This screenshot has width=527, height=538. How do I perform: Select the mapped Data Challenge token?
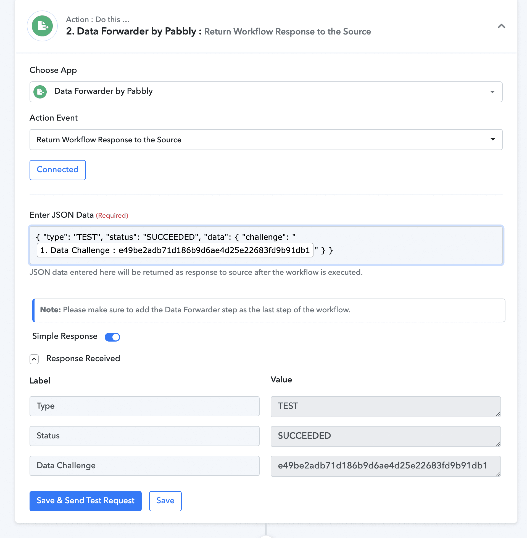point(175,250)
